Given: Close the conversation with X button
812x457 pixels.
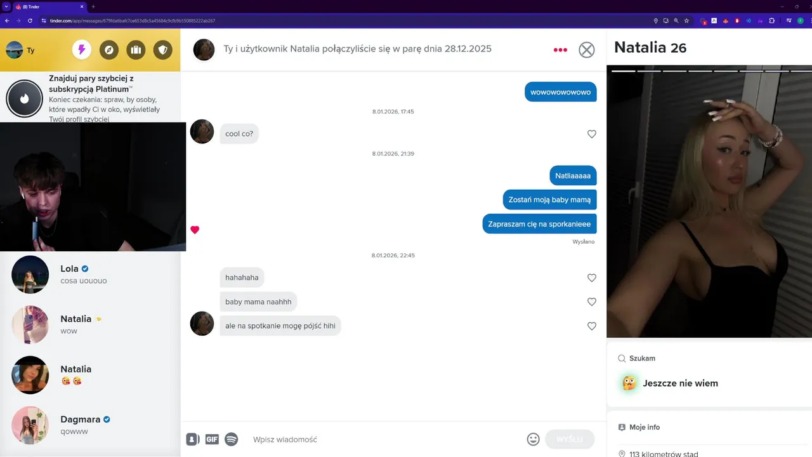Looking at the screenshot, I should (587, 50).
